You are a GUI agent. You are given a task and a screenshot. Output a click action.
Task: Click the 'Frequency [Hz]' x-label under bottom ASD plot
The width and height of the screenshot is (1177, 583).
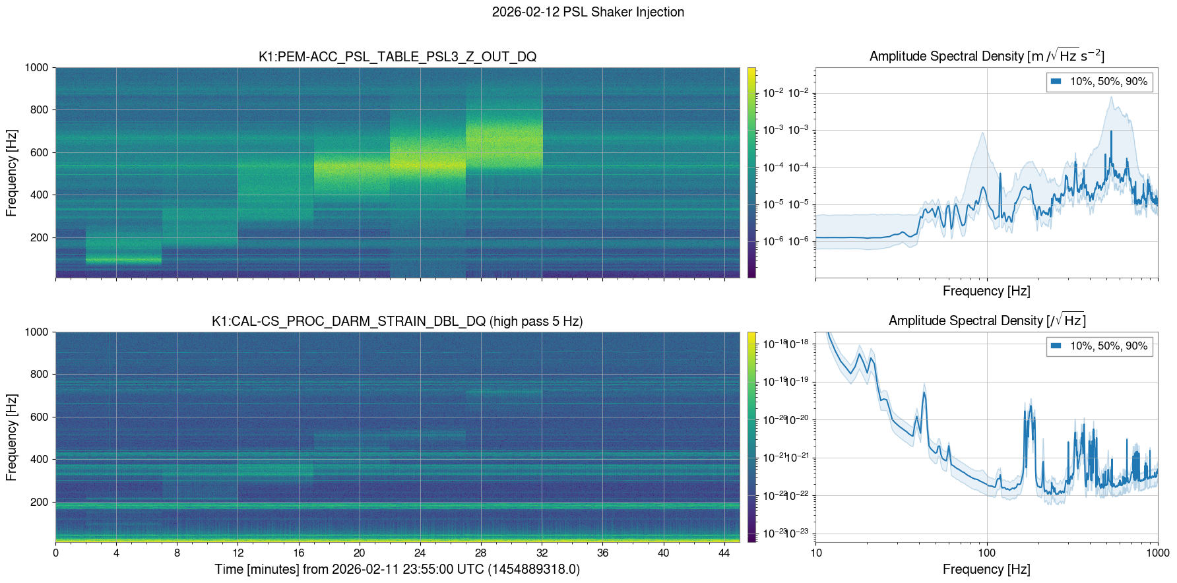coord(986,569)
